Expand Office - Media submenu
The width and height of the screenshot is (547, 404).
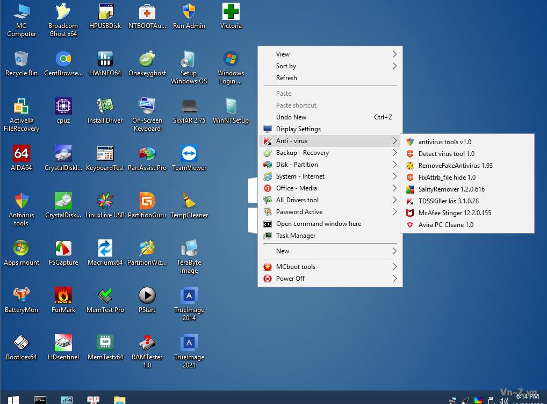330,188
